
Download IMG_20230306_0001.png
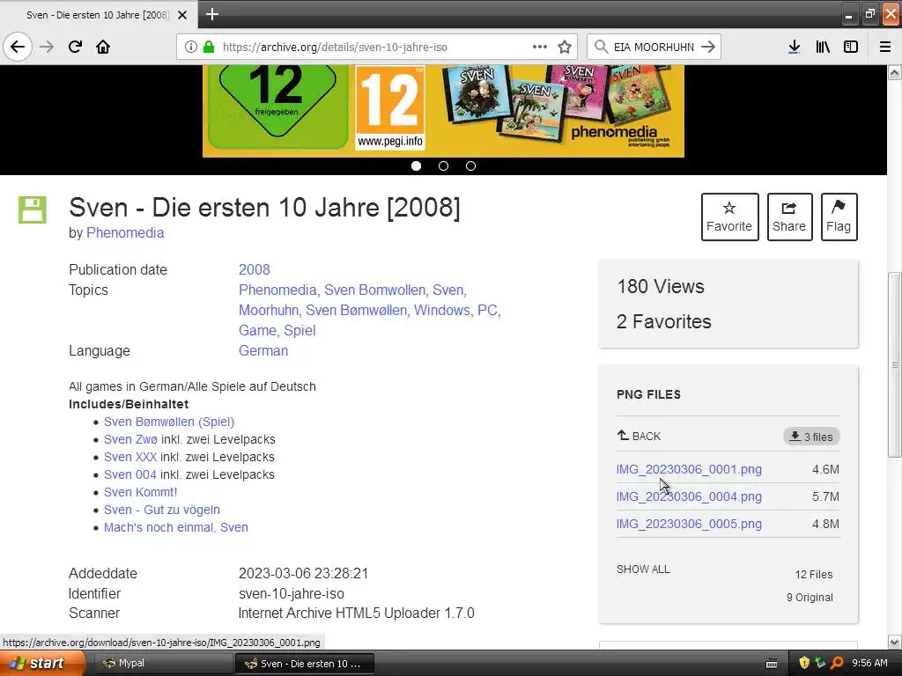click(689, 469)
